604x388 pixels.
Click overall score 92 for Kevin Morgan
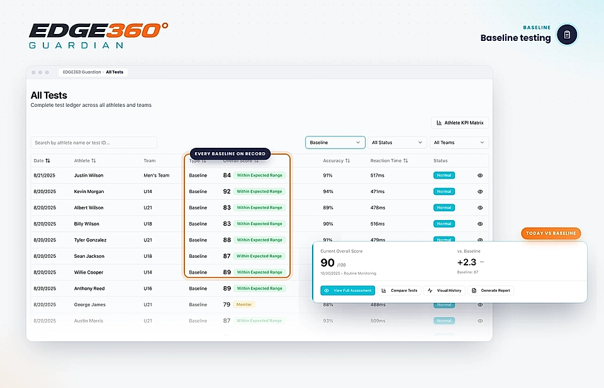[x=227, y=191]
